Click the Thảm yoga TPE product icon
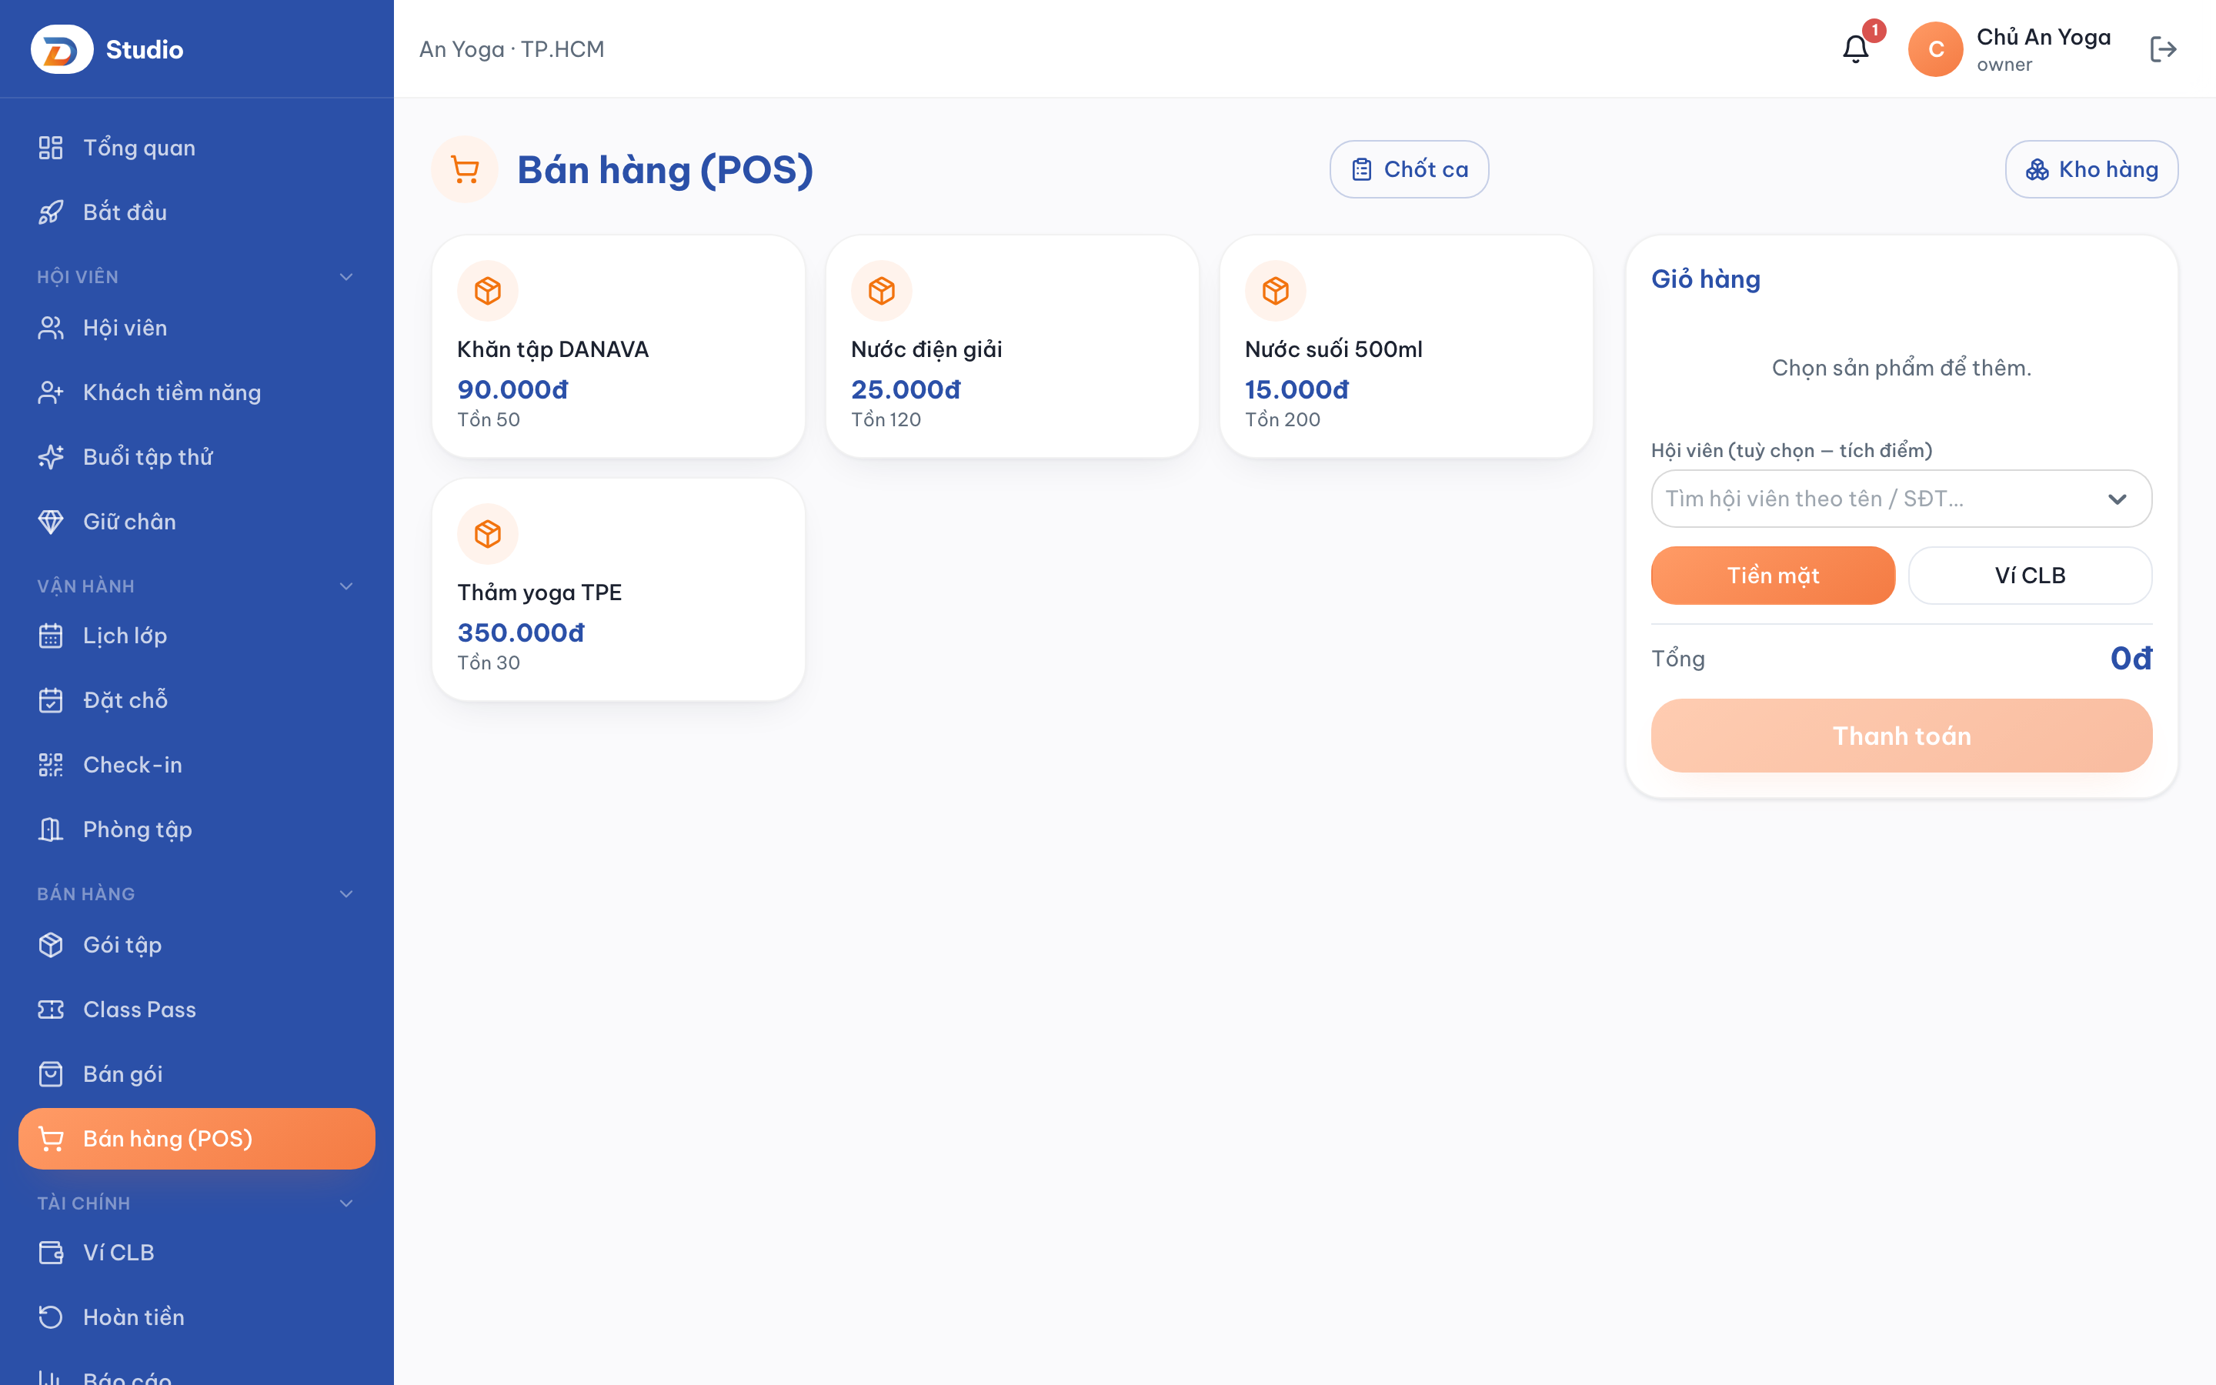The height and width of the screenshot is (1385, 2216). [x=487, y=534]
